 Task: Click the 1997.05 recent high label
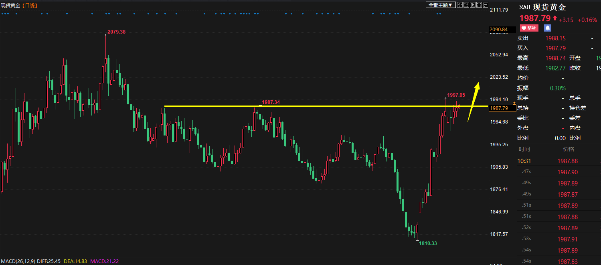(x=456, y=95)
